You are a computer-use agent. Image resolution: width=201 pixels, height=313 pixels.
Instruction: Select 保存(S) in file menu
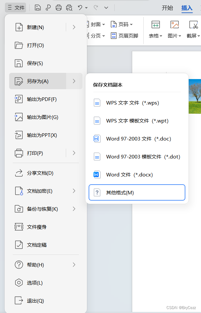[46, 63]
